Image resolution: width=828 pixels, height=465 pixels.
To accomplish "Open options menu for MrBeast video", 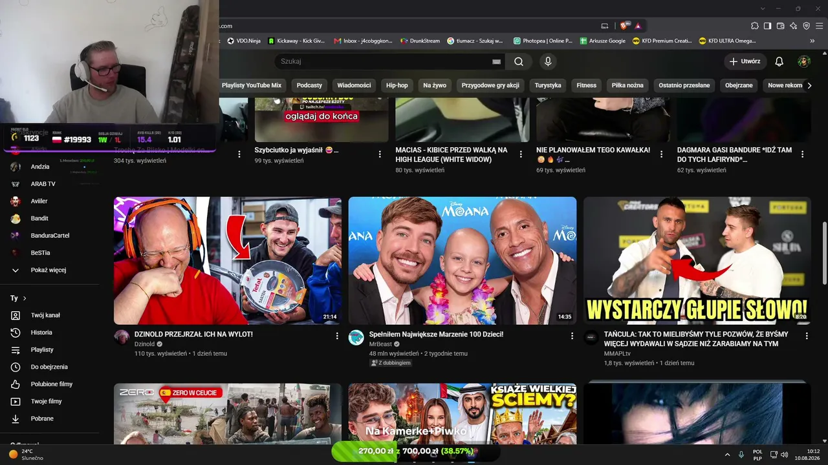I will (x=572, y=336).
